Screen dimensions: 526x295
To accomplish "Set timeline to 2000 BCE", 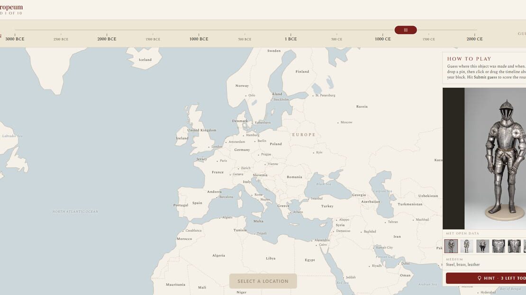I will [107, 39].
